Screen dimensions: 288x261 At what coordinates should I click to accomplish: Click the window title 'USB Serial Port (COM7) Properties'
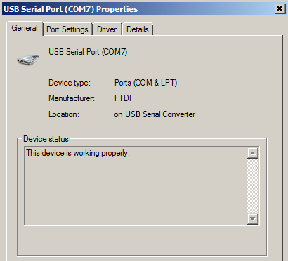click(x=71, y=9)
